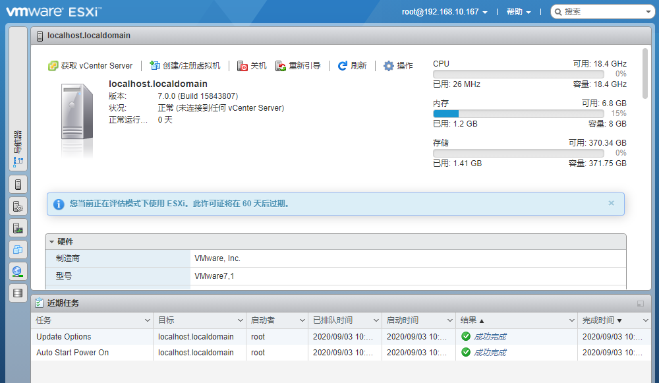Click the 刷新 refresh button

coord(352,66)
